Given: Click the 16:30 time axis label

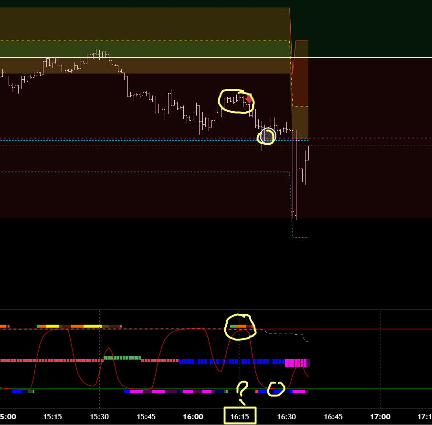Looking at the screenshot, I should click(286, 416).
